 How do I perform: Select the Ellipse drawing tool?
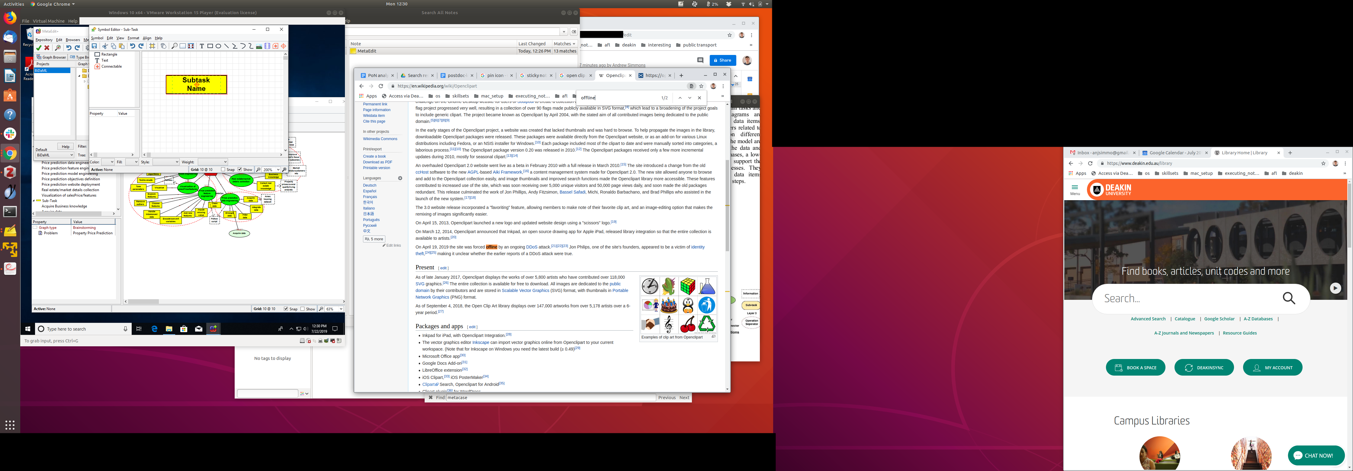(218, 46)
